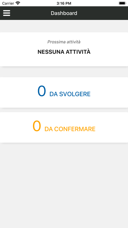
Task: Tap the NESSUNA ATTIVITÀ text
Action: click(x=64, y=52)
